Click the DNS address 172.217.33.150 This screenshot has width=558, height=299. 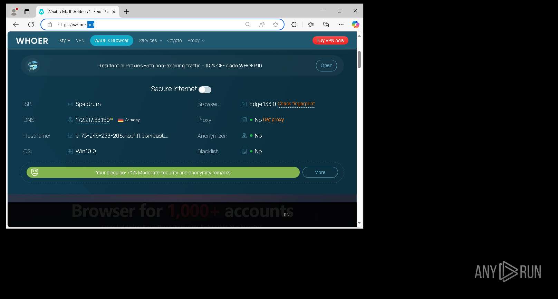point(93,120)
